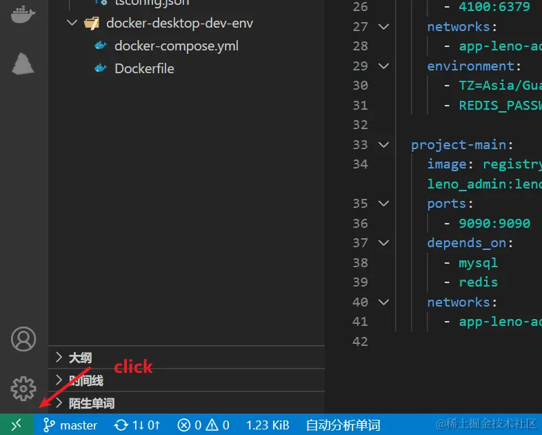Click the 1.23 KiB file size status
The width and height of the screenshot is (542, 435).
(x=268, y=425)
